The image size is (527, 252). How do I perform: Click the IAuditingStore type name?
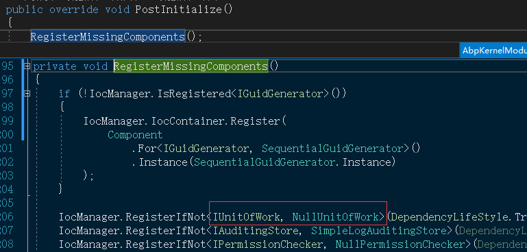pos(256,231)
